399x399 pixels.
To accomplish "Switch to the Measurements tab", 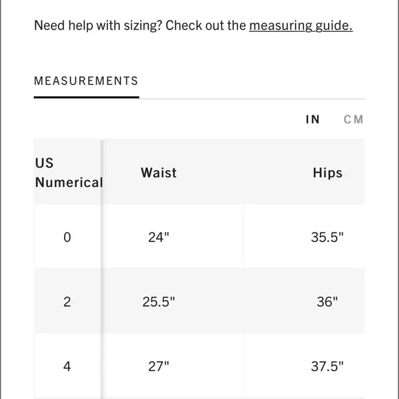I will (x=86, y=81).
